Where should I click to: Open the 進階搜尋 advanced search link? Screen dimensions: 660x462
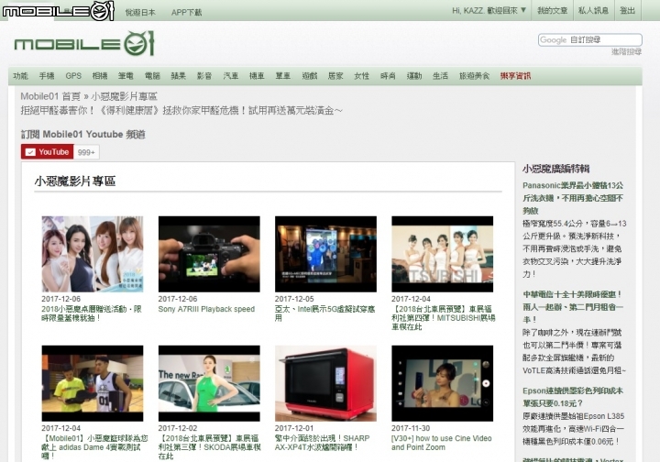[626, 51]
